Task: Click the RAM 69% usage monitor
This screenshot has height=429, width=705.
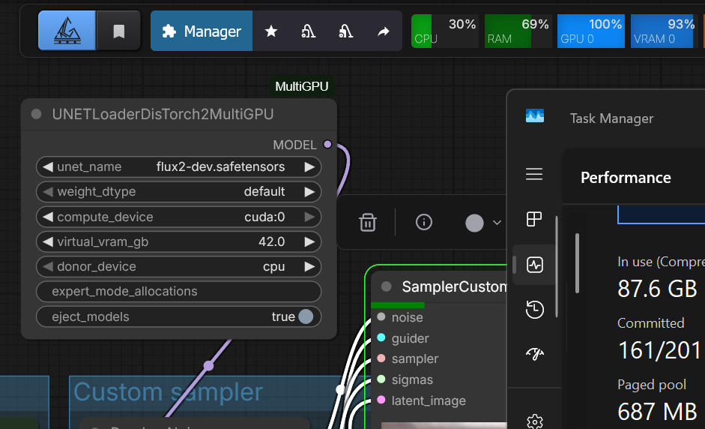Action: (518, 31)
